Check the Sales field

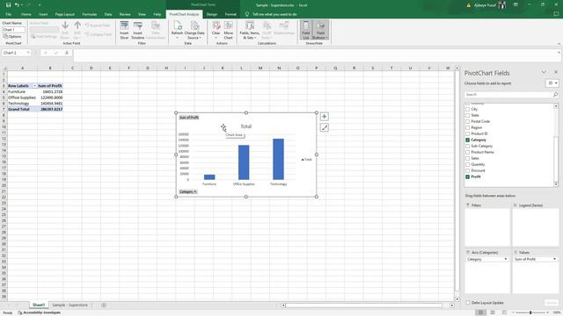pyautogui.click(x=467, y=158)
